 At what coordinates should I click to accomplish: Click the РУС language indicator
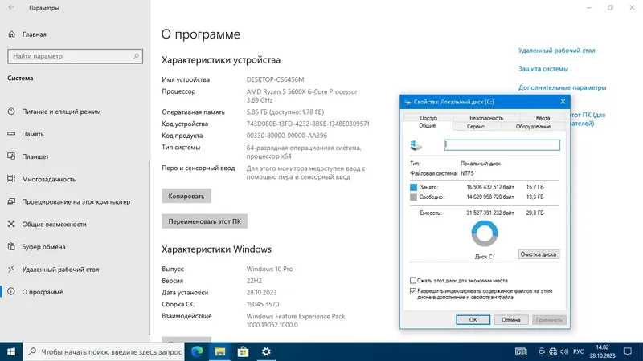[578, 351]
